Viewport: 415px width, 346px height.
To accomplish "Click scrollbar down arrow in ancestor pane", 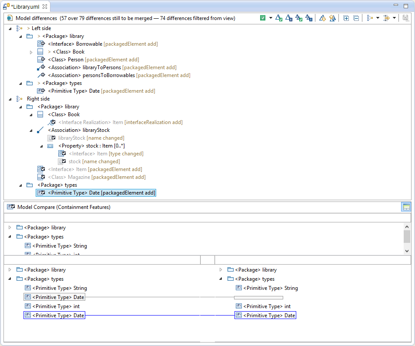I will [x=407, y=251].
